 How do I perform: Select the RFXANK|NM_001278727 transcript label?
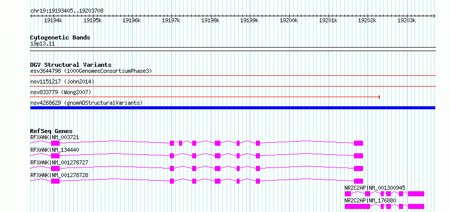pyautogui.click(x=59, y=162)
